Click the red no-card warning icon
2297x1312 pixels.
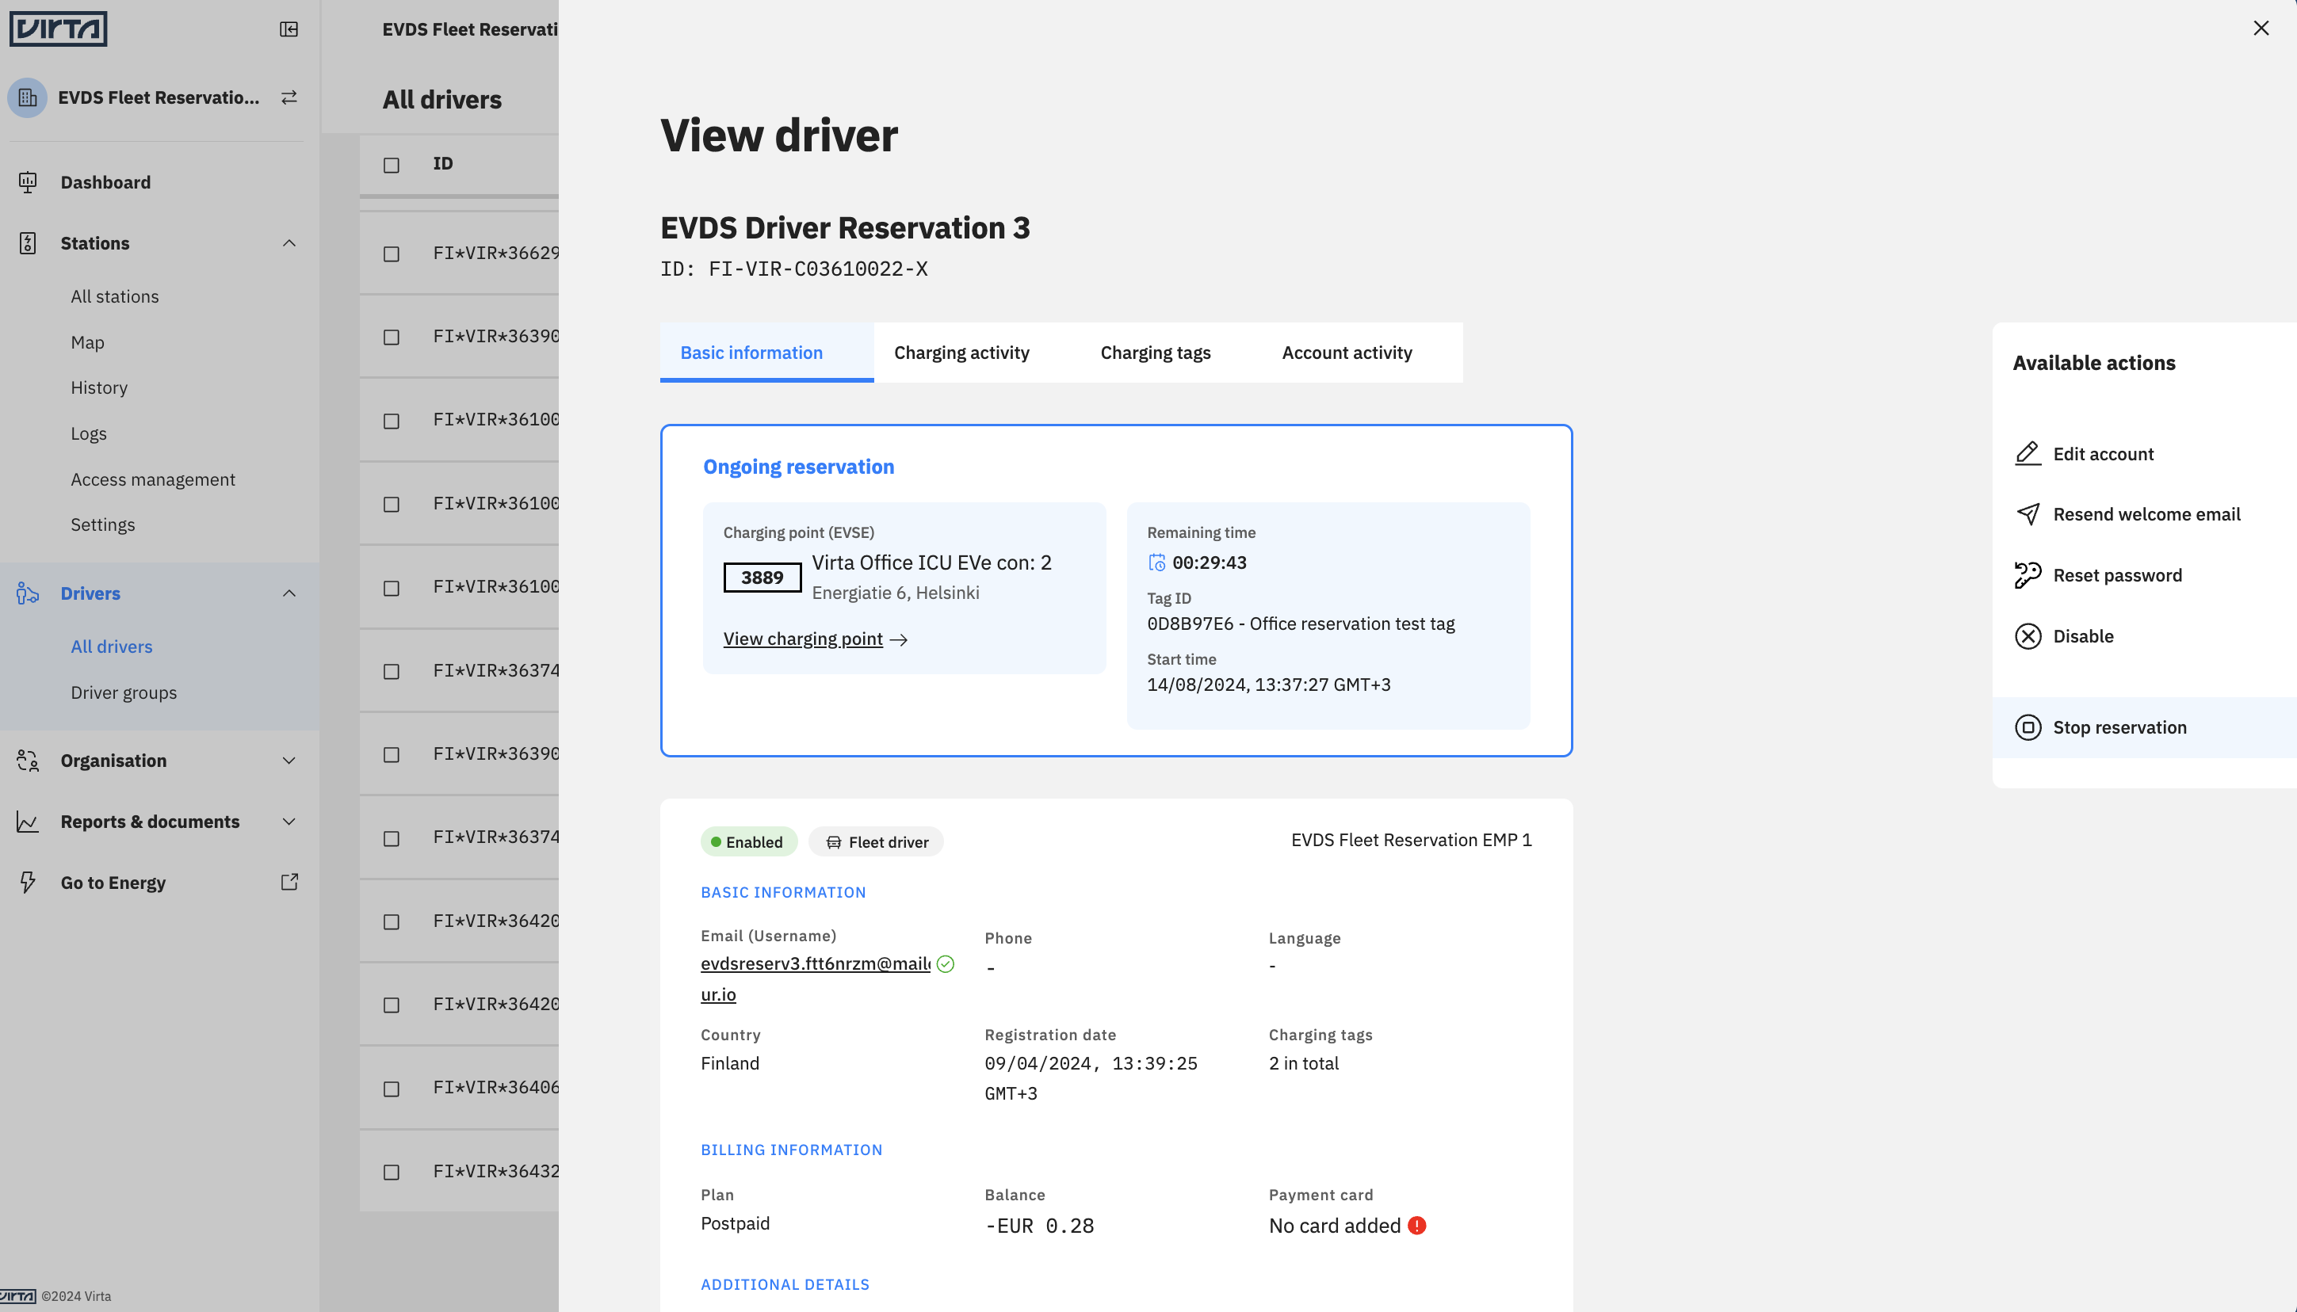pos(1416,1226)
